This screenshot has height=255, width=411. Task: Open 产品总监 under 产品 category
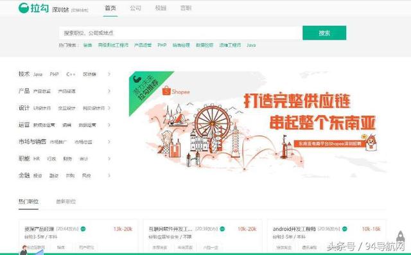[42, 91]
